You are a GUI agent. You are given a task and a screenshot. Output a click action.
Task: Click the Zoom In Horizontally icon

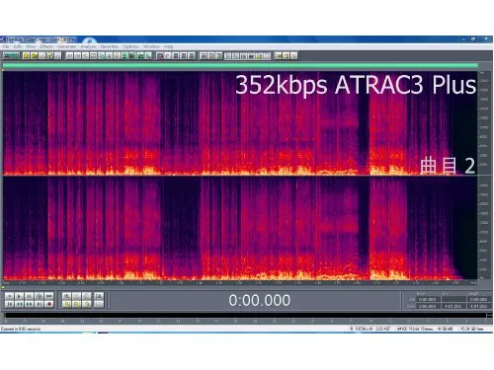pos(66,296)
